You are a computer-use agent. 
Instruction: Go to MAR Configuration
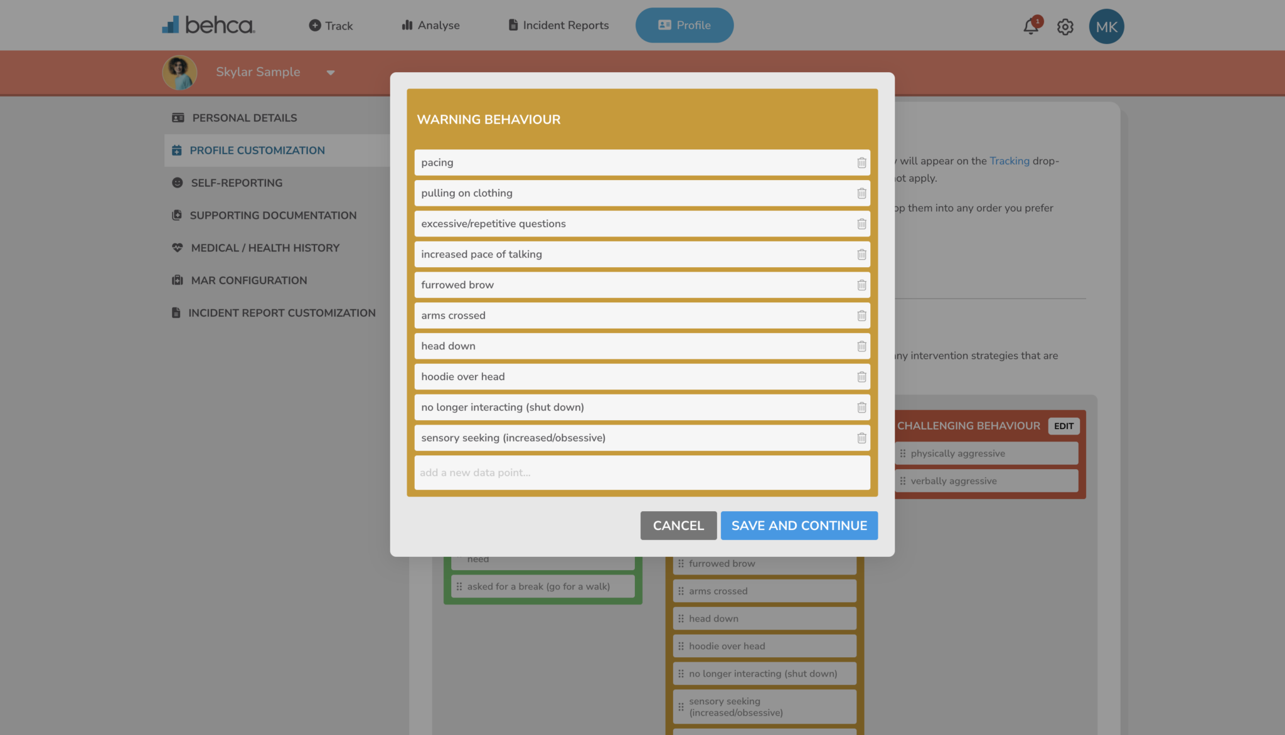pos(248,280)
